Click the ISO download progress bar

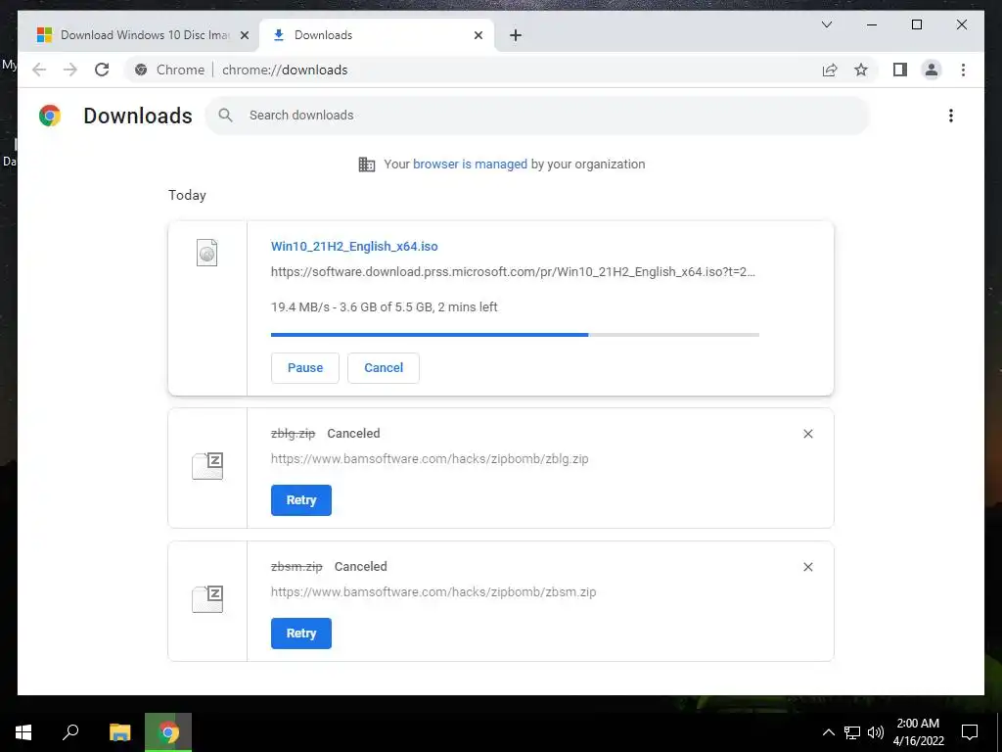click(x=515, y=335)
